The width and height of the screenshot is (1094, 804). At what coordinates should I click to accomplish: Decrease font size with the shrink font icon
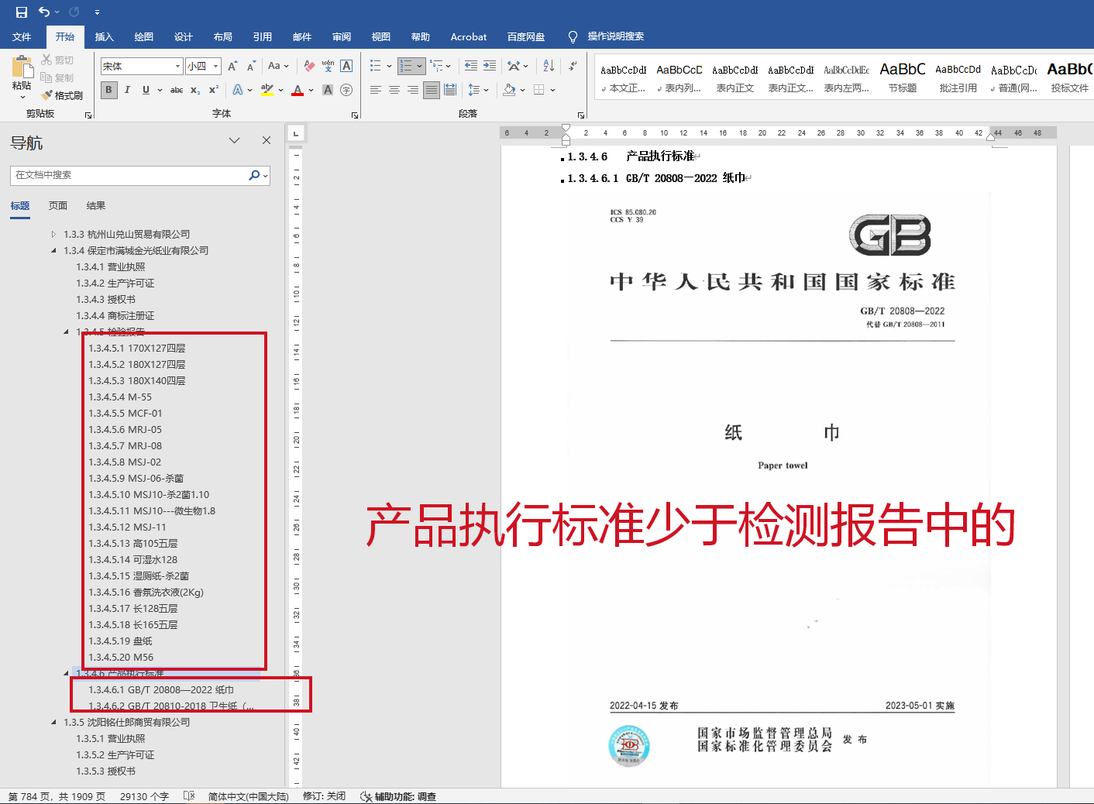point(251,67)
